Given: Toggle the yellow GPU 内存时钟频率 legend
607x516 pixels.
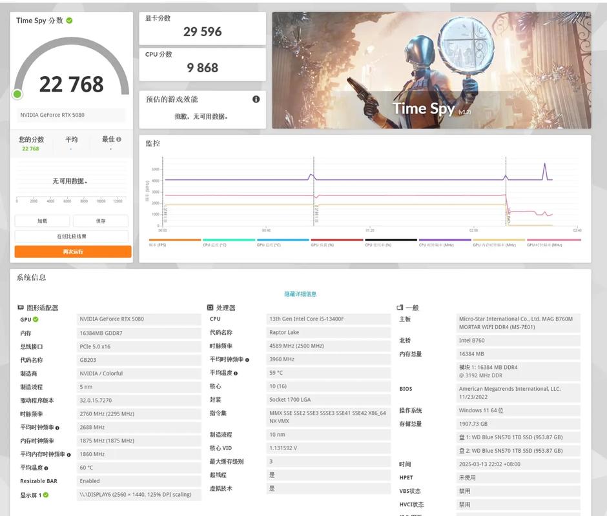Looking at the screenshot, I should tap(499, 243).
